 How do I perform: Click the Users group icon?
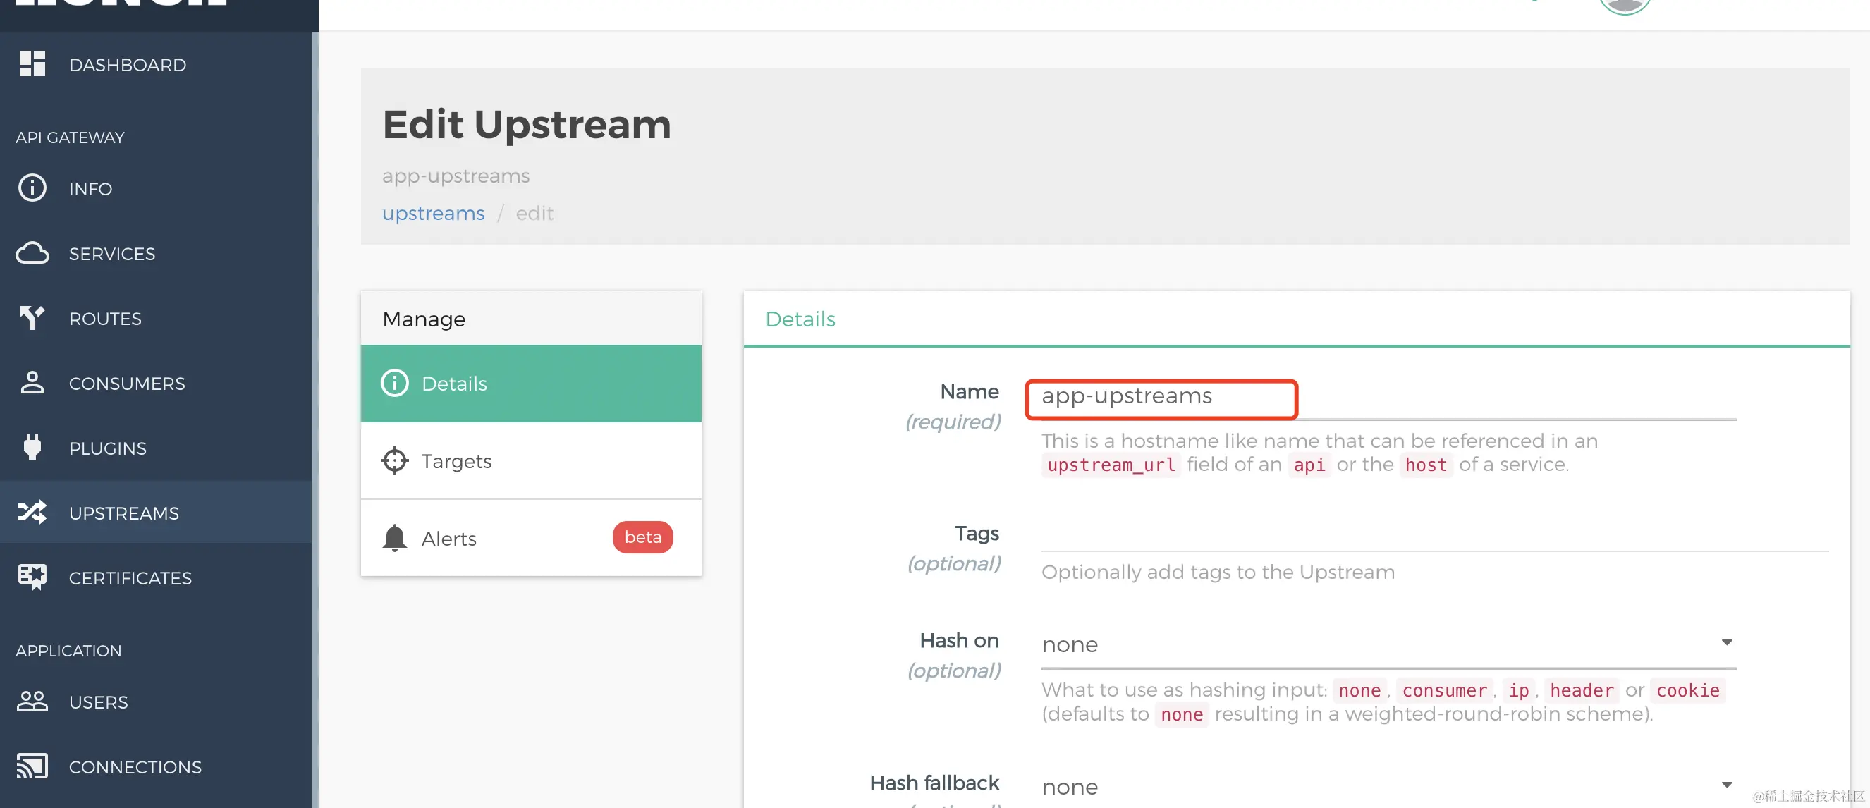coord(32,702)
